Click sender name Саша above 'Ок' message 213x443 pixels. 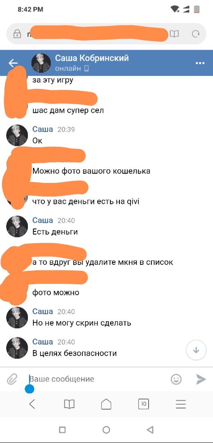pos(43,129)
